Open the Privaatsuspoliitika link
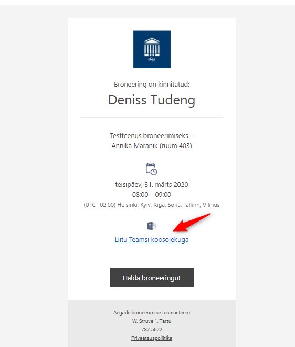The image size is (295, 347). (x=152, y=338)
